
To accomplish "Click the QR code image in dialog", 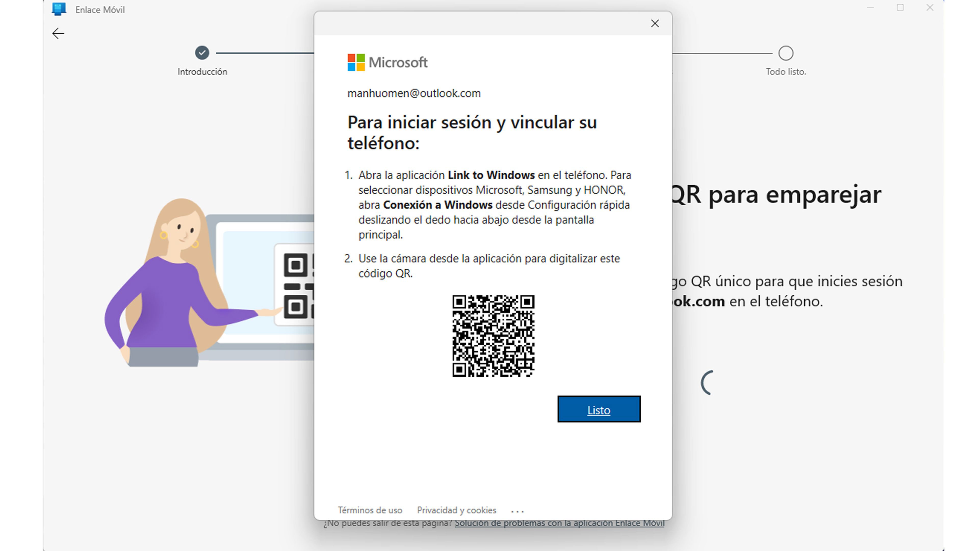I will [x=493, y=336].
